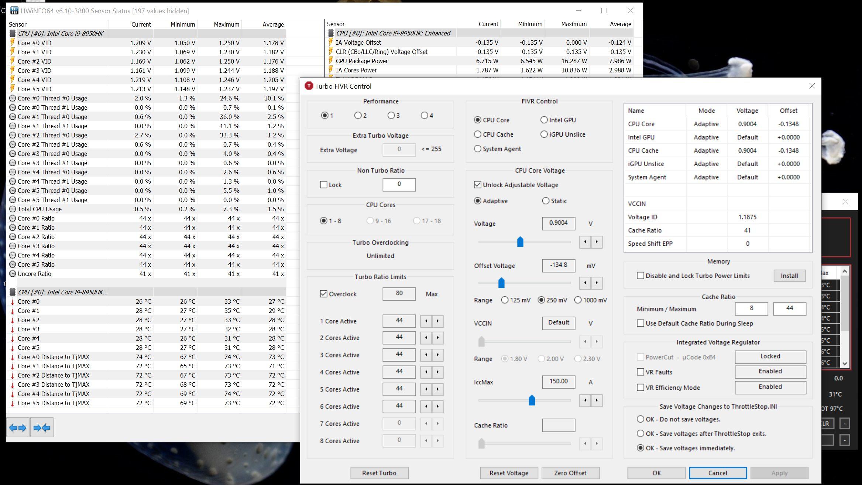Image resolution: width=862 pixels, height=485 pixels.
Task: Click the Offset Voltage slider handle
Action: coord(501,283)
